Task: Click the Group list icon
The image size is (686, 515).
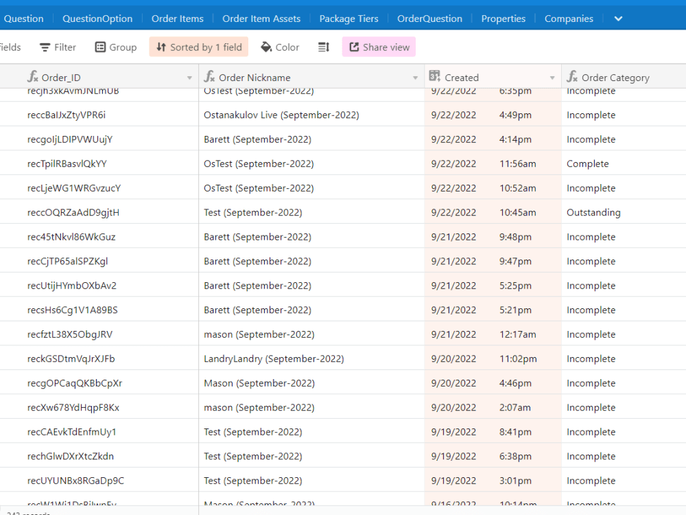Action: click(100, 47)
